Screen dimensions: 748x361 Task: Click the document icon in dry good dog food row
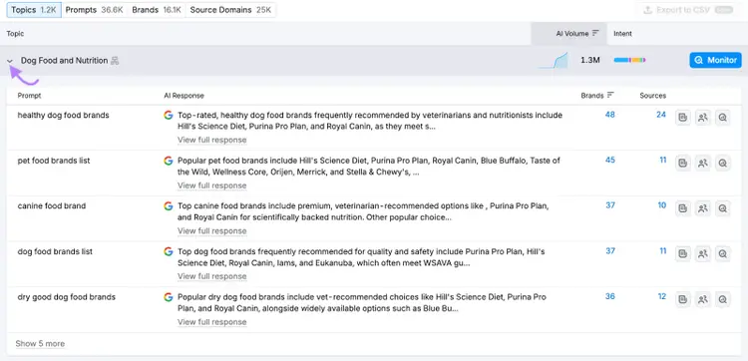click(x=682, y=299)
